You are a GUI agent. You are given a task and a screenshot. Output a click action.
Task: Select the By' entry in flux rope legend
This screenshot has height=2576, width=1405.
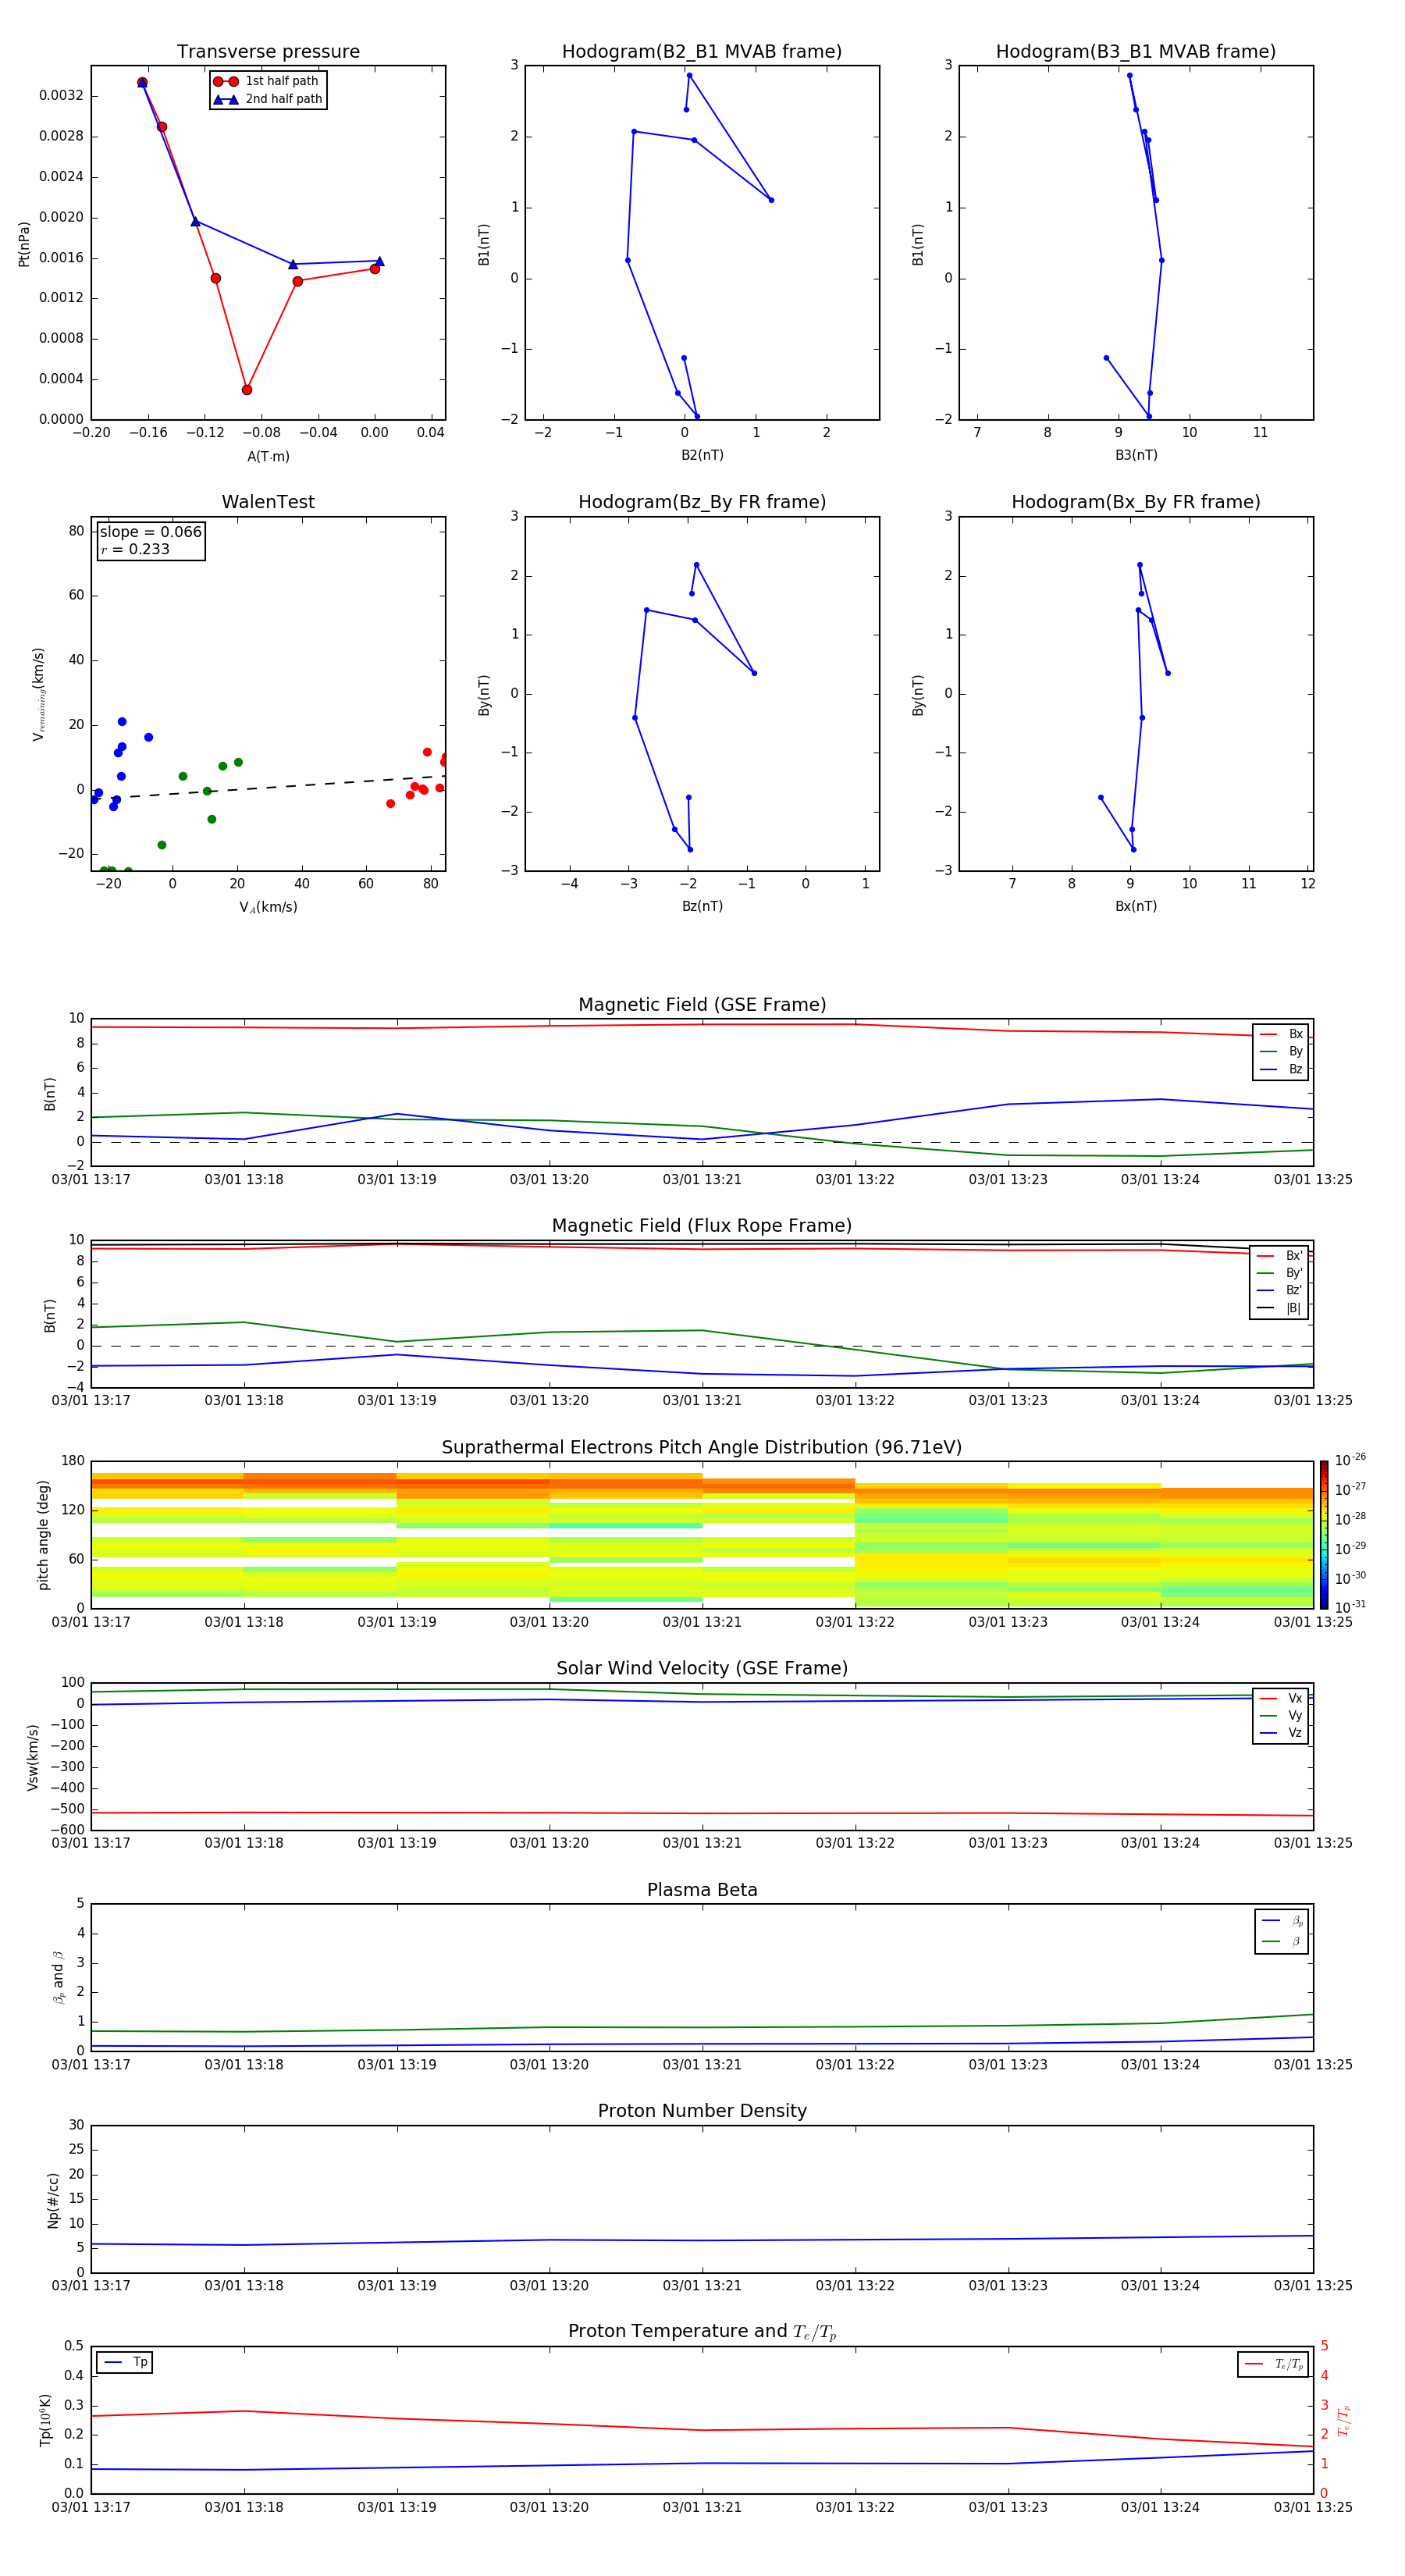(1280, 1273)
